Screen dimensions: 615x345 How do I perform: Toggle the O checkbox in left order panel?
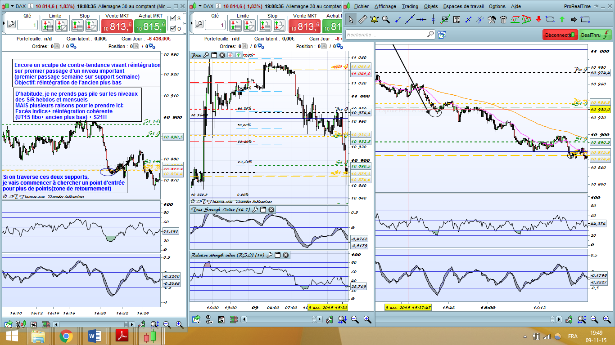click(x=173, y=28)
